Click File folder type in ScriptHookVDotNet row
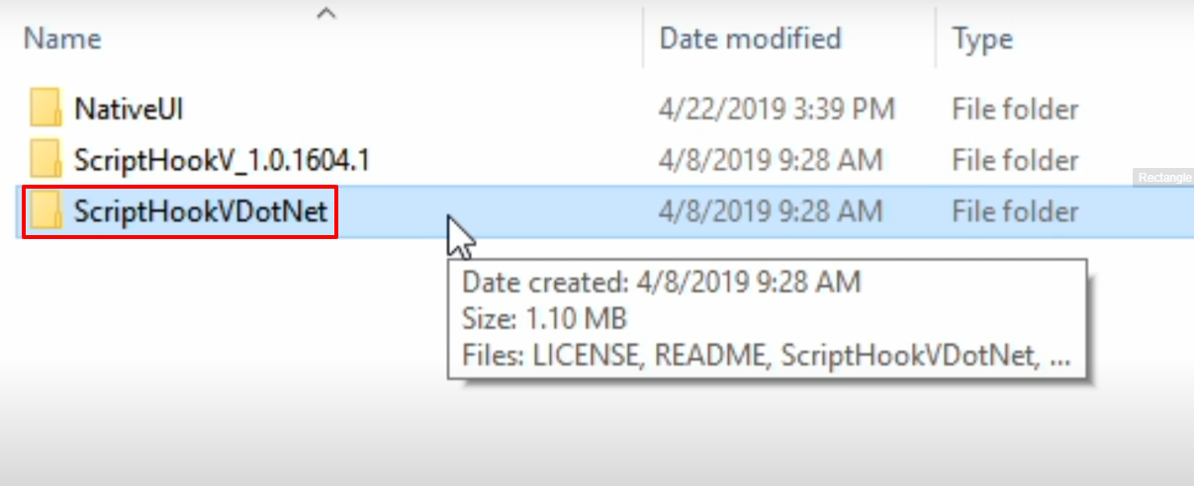This screenshot has height=486, width=1194. pyautogui.click(x=1015, y=211)
